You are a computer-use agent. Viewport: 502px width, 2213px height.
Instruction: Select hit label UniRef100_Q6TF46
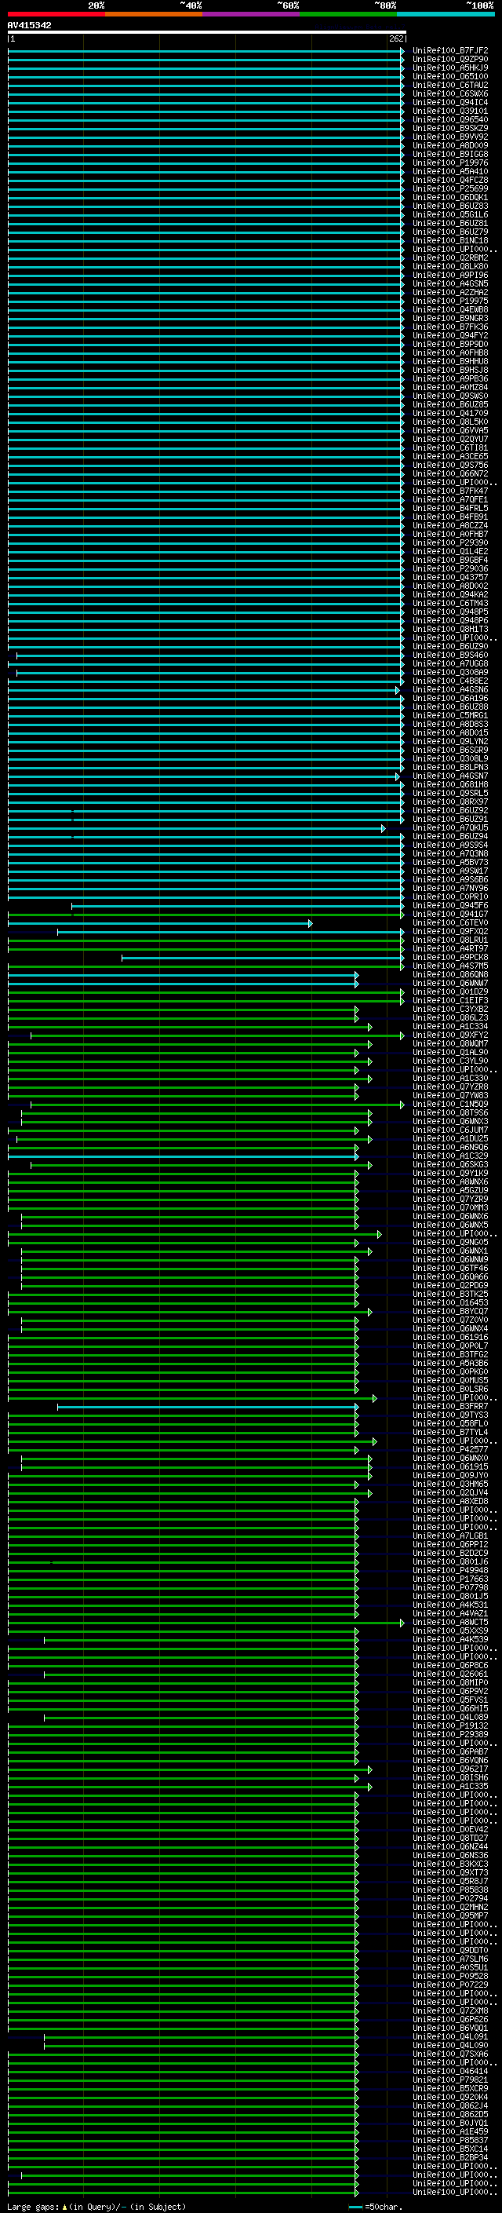click(450, 1268)
